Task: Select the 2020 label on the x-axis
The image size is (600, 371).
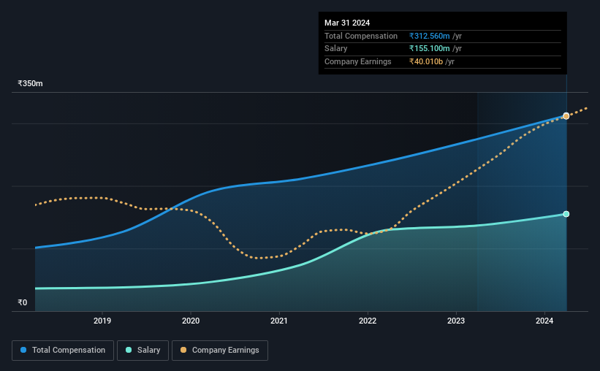Action: [191, 321]
